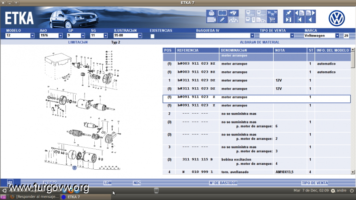
Task: Click the multiple shopping carts icon
Action: [272, 13]
